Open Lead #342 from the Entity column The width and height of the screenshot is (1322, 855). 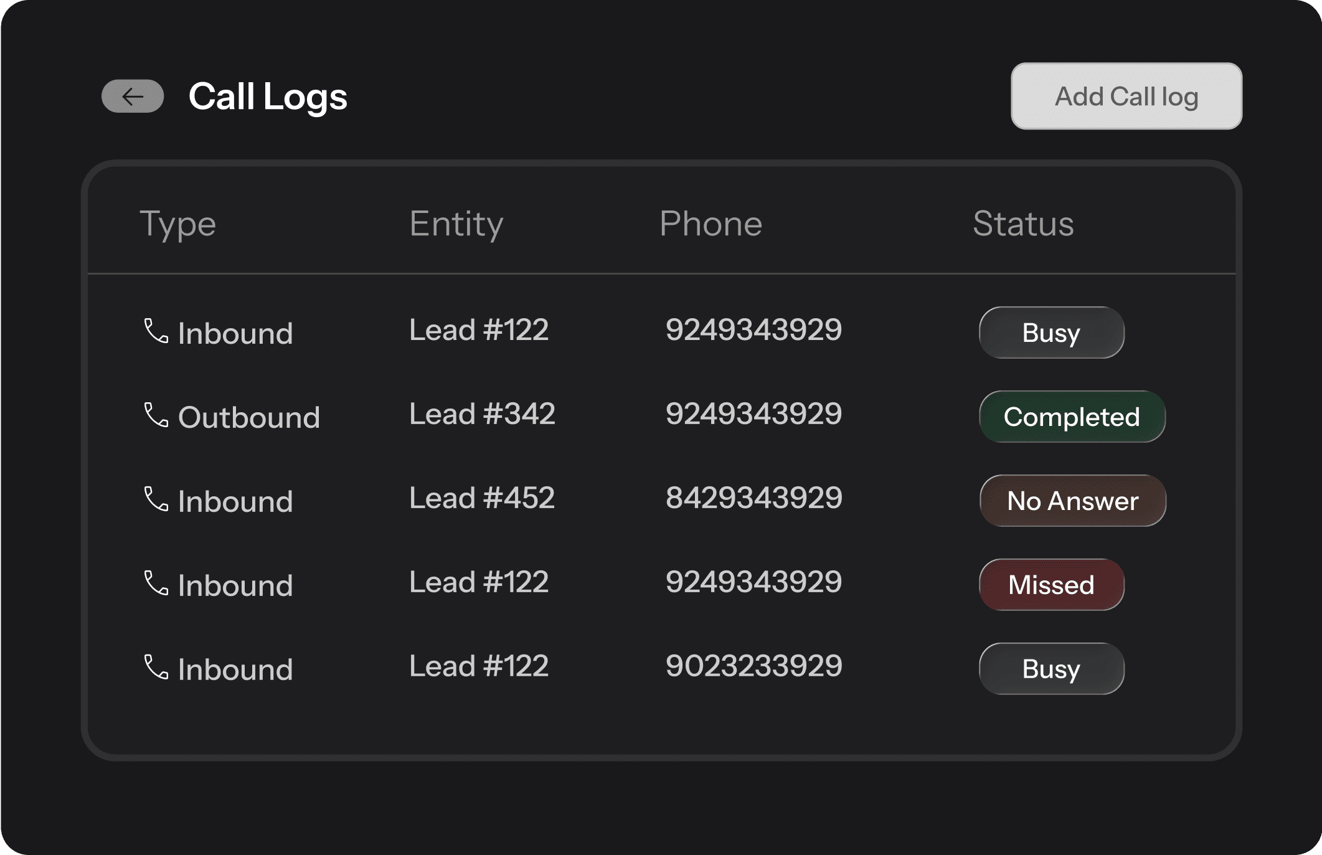click(x=483, y=413)
